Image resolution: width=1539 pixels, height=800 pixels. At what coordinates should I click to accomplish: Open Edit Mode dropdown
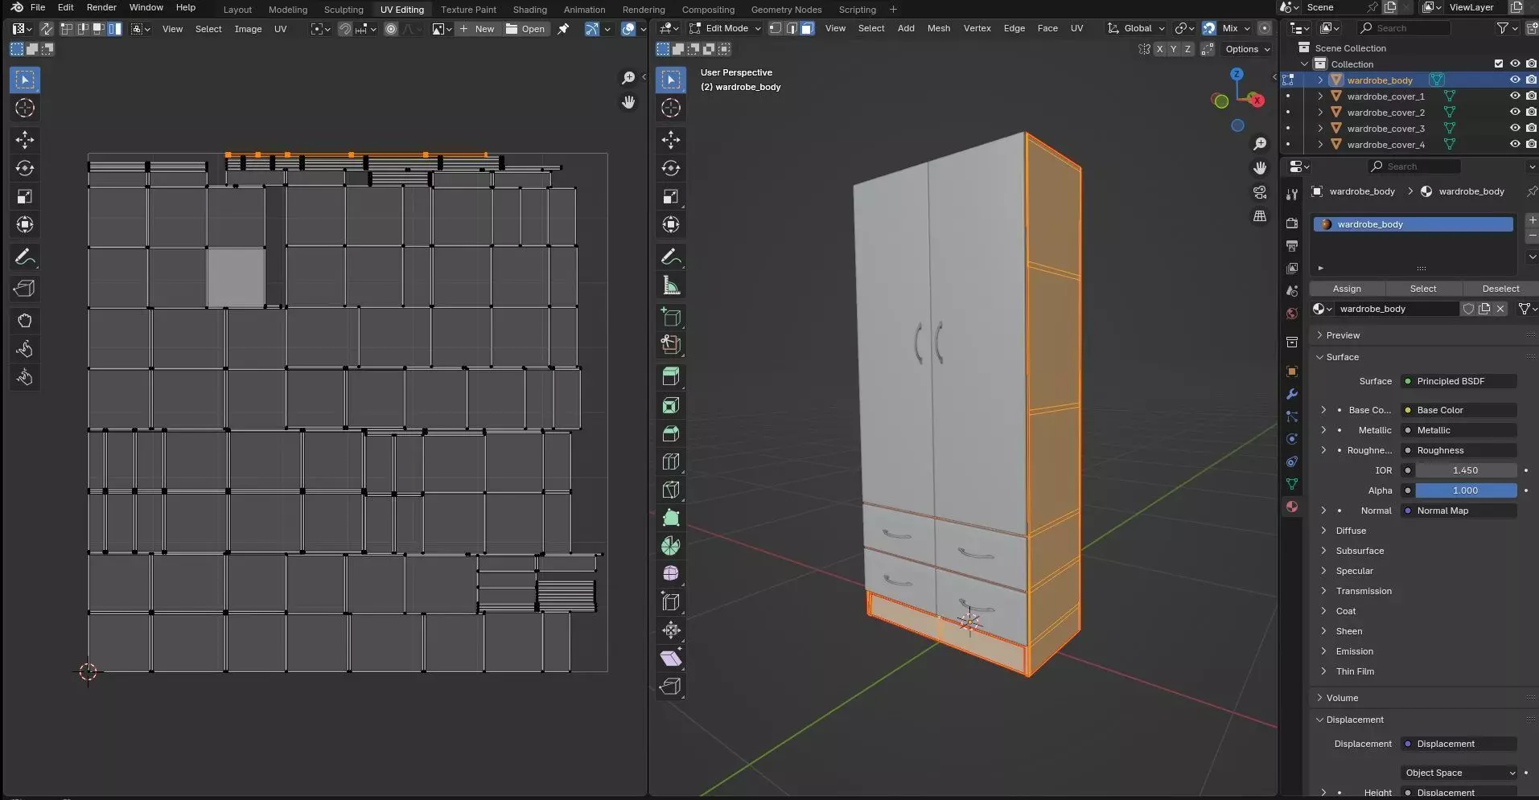725,28
